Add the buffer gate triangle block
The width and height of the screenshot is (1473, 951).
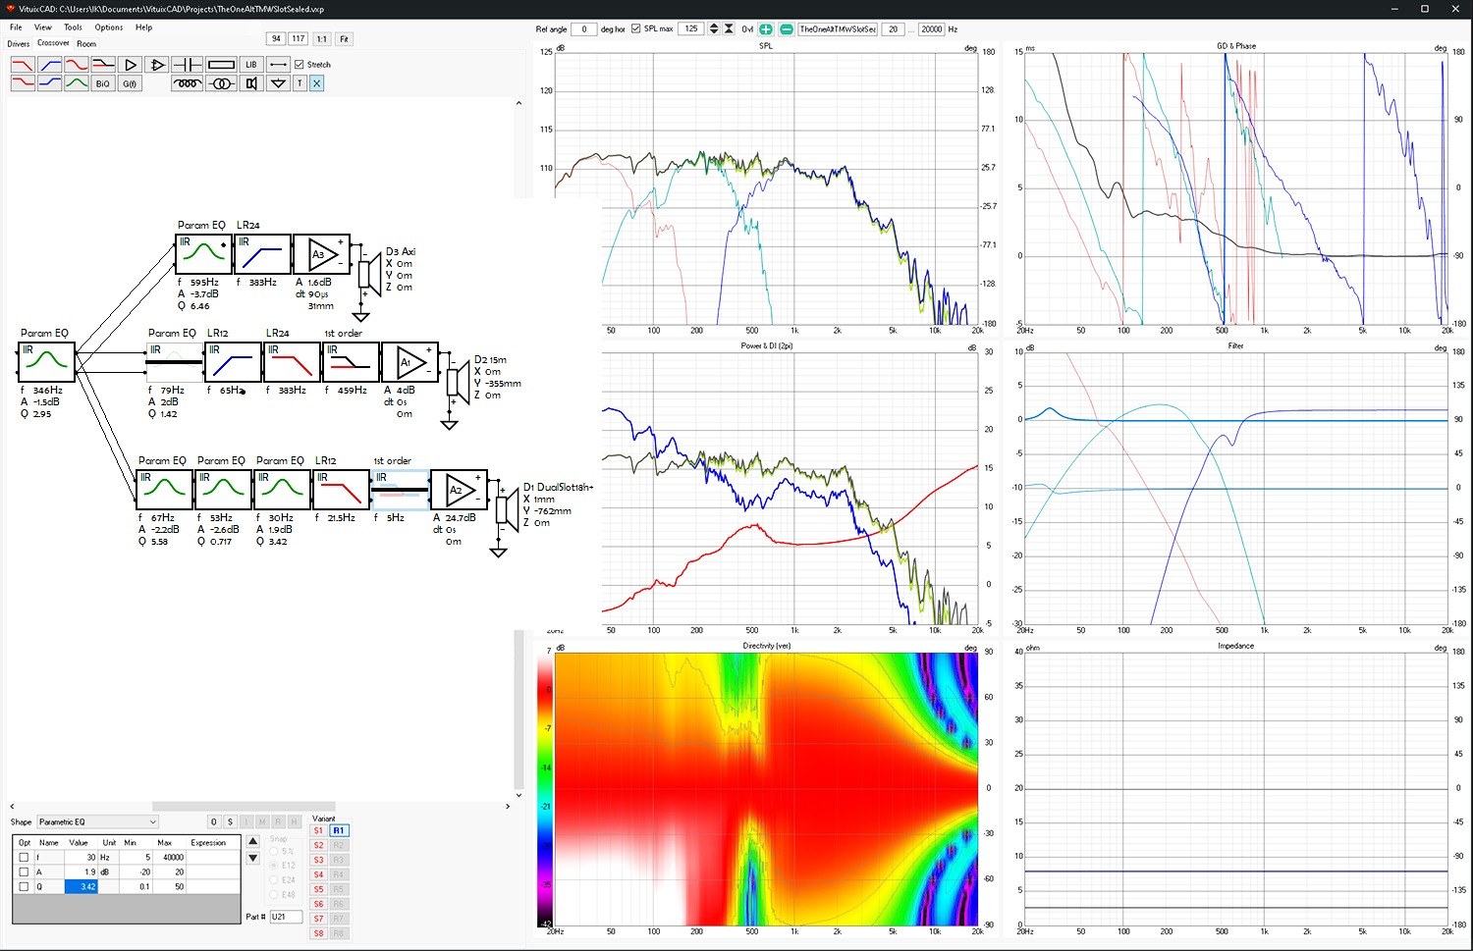point(157,65)
